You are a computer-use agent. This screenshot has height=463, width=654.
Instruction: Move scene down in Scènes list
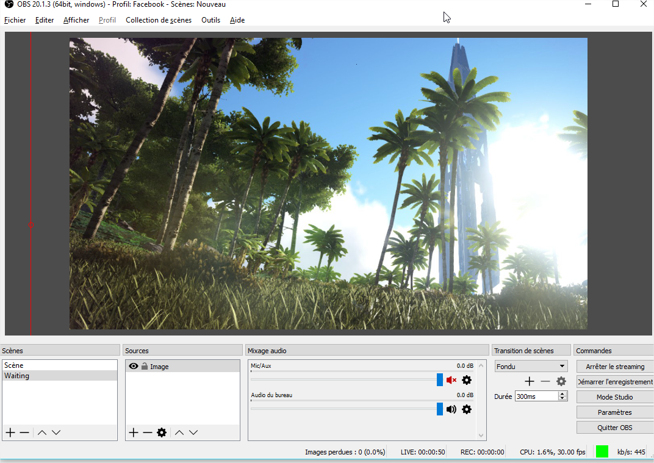coord(56,432)
